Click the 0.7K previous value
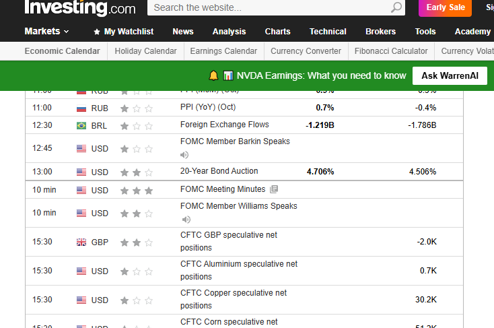The width and height of the screenshot is (494, 328). [428, 271]
